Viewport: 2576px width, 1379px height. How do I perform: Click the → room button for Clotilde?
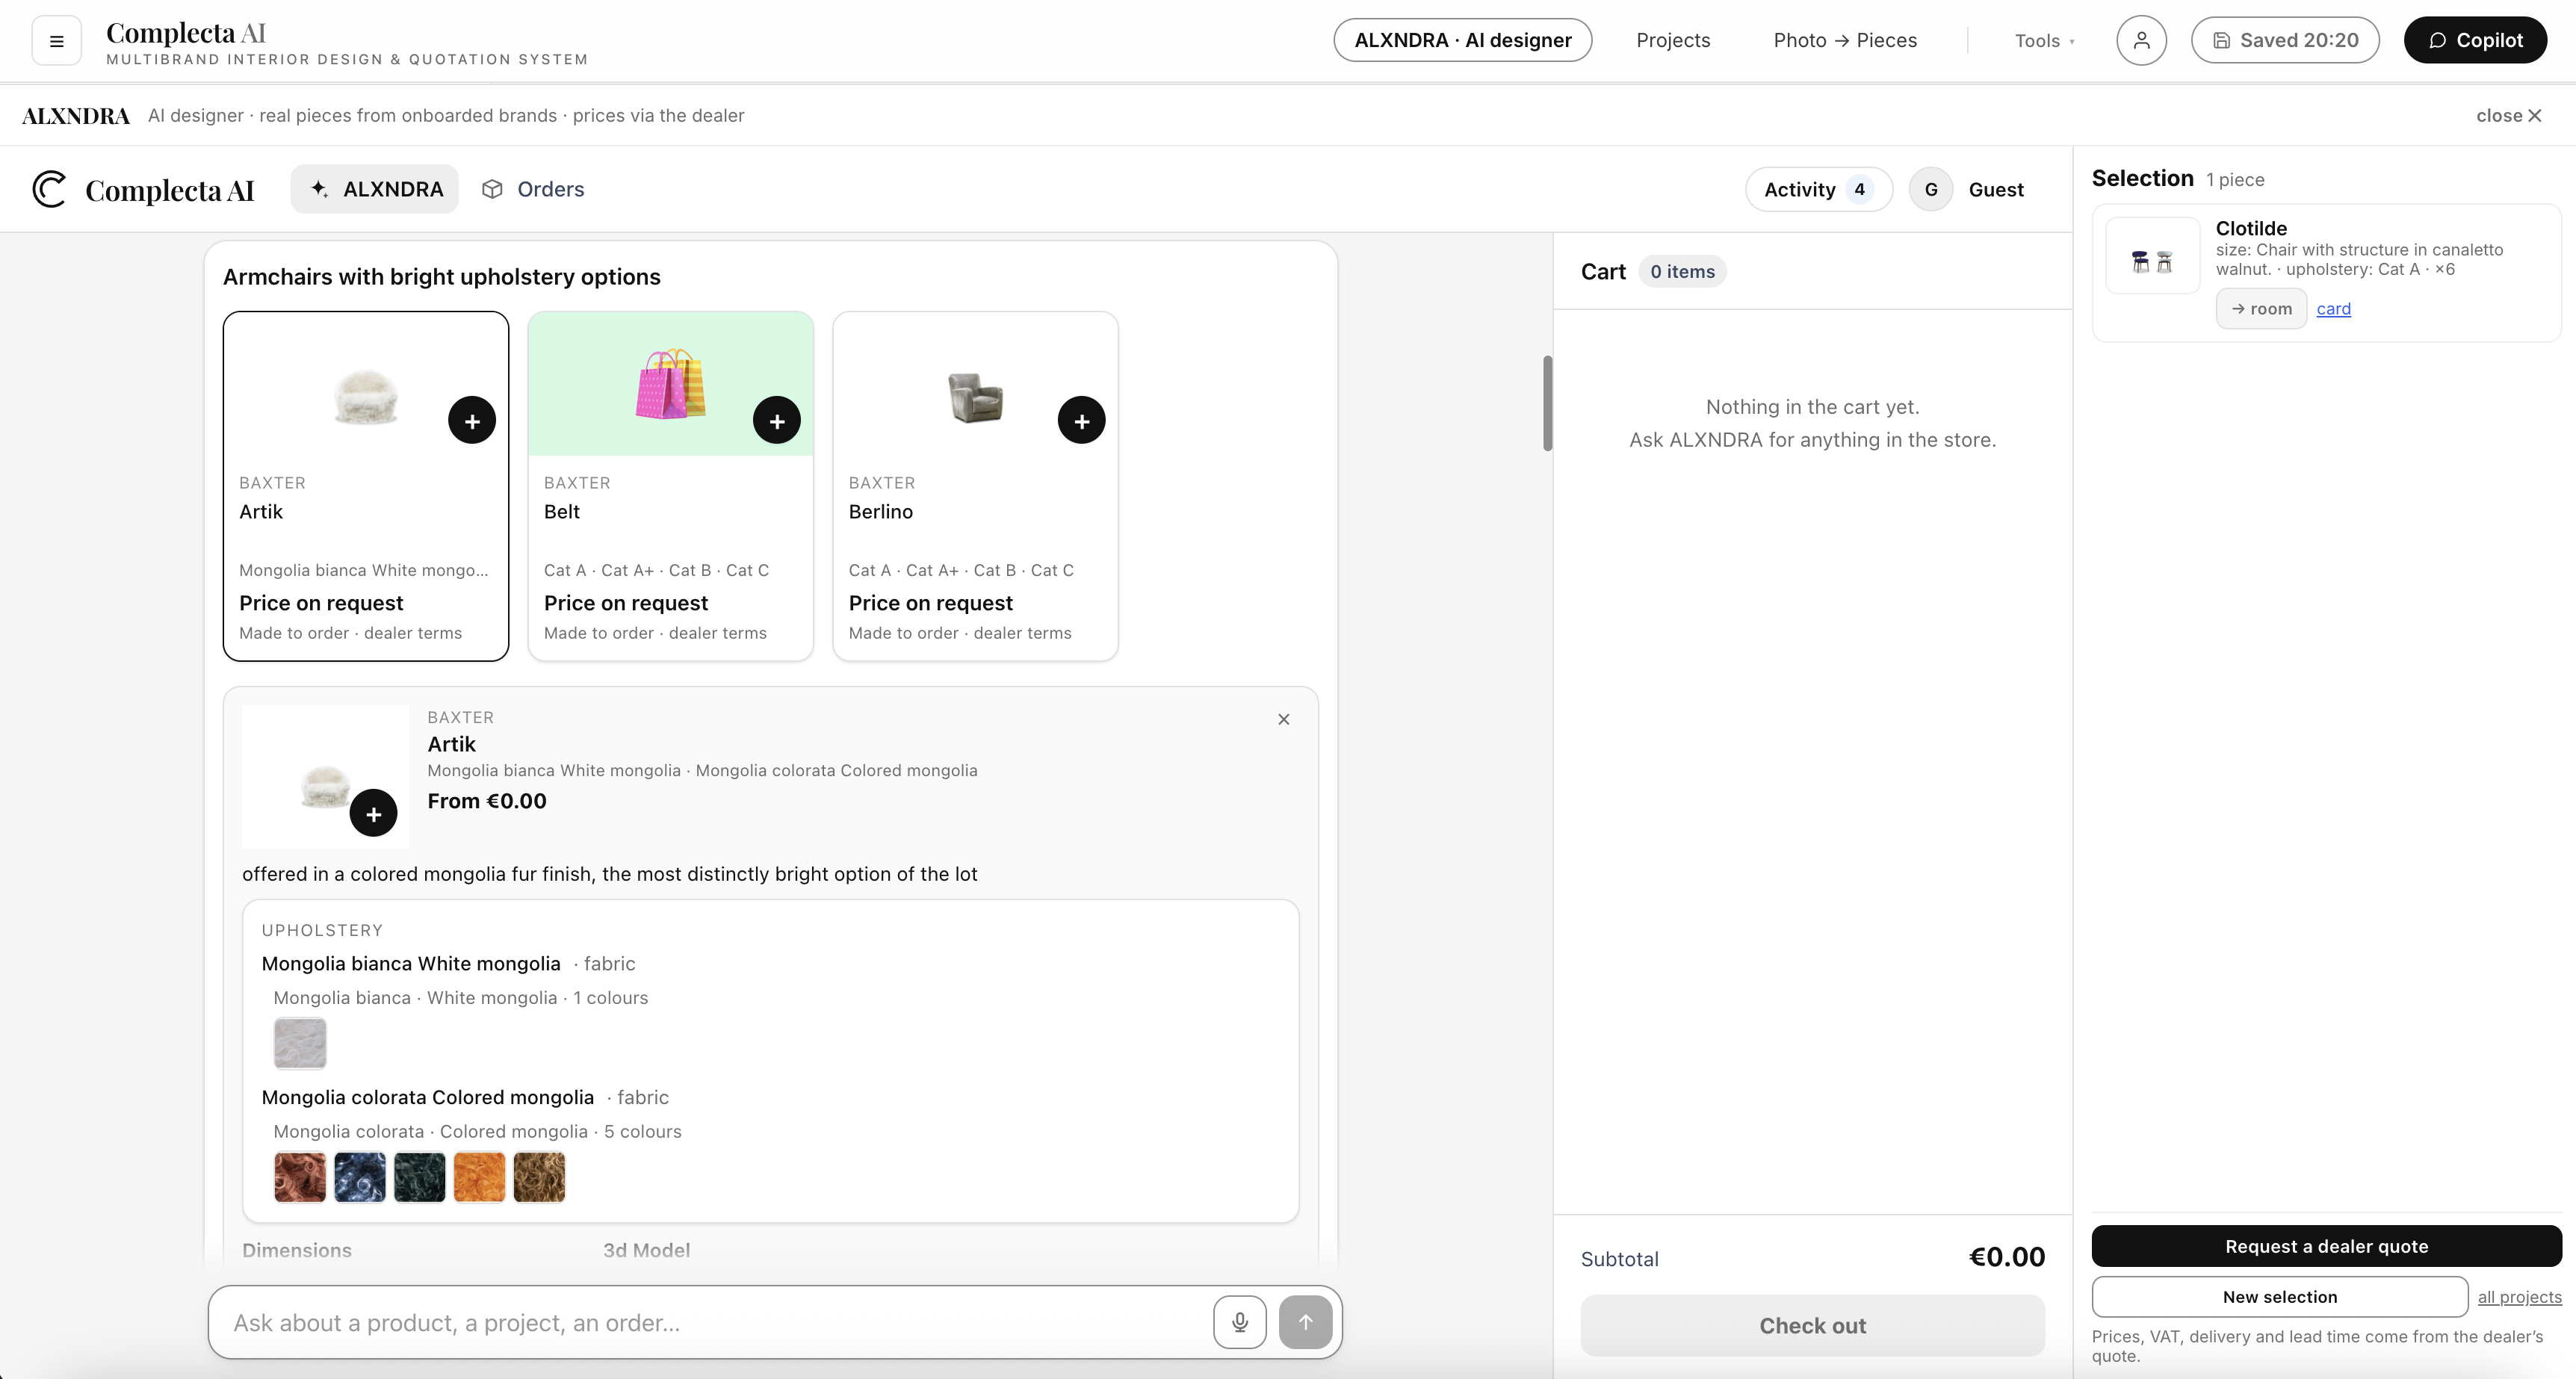coord(2261,309)
